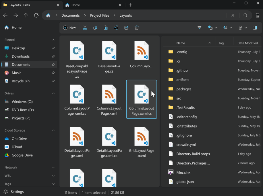Collapse the Pinned section
The width and height of the screenshot is (263, 196).
coord(53,40)
